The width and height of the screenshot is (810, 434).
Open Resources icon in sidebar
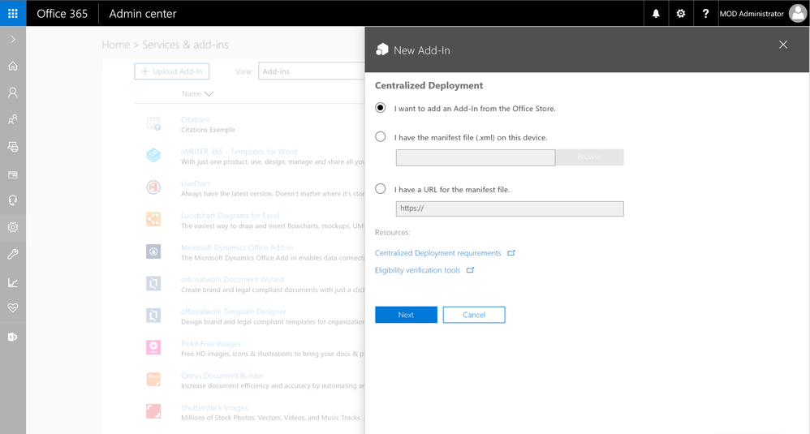tap(13, 147)
